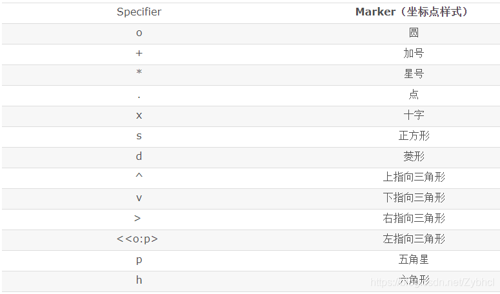Viewport: 500px width, 294px height.
Task: Open the blog.csdn.net watermark link
Action: (432, 282)
